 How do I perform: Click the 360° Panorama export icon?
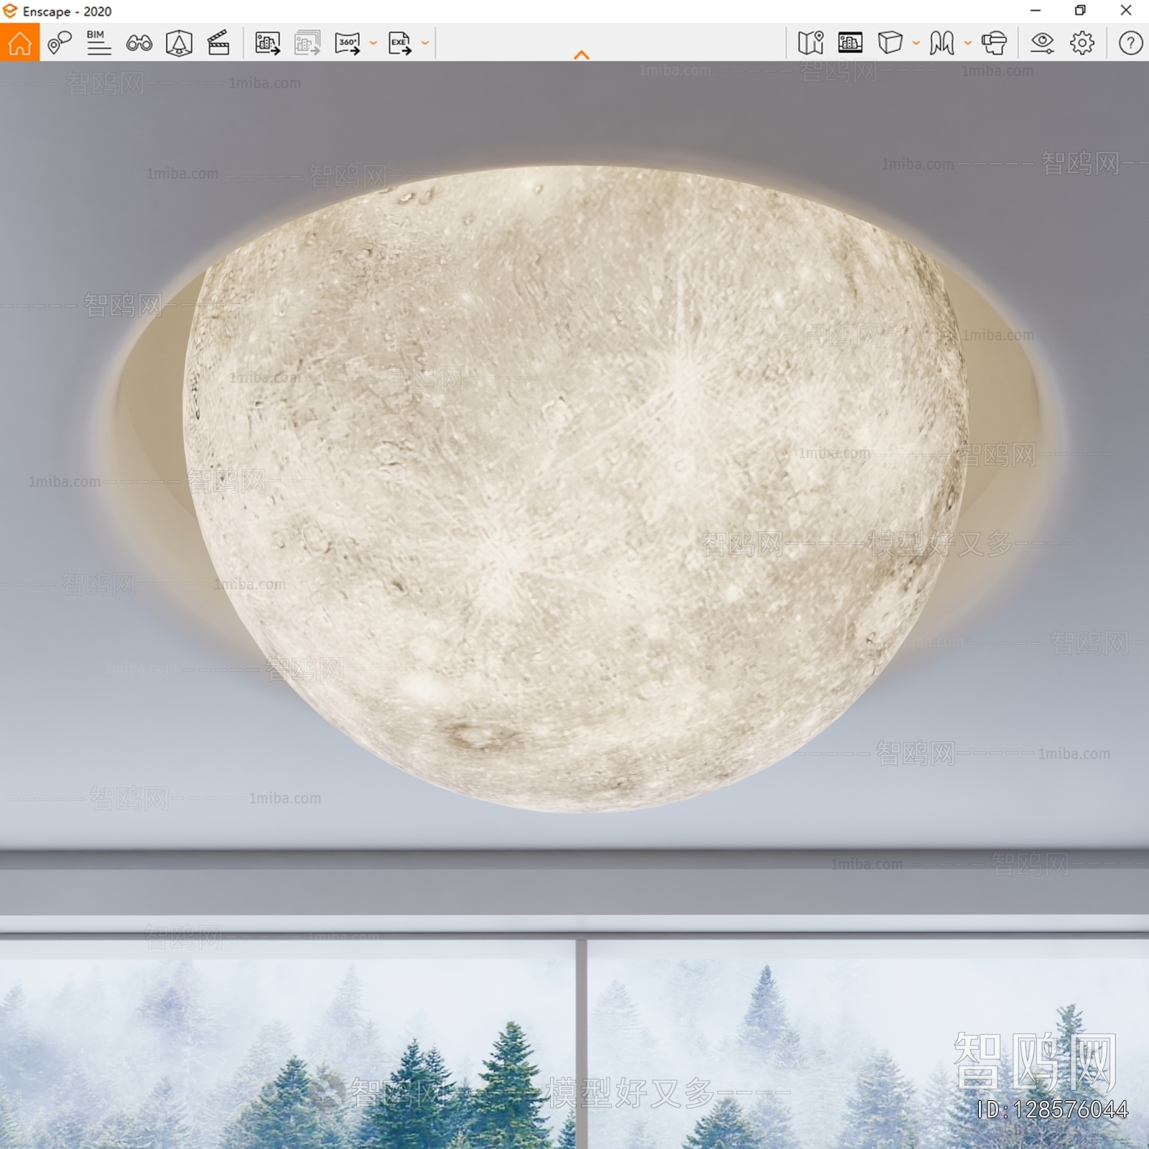click(x=348, y=43)
